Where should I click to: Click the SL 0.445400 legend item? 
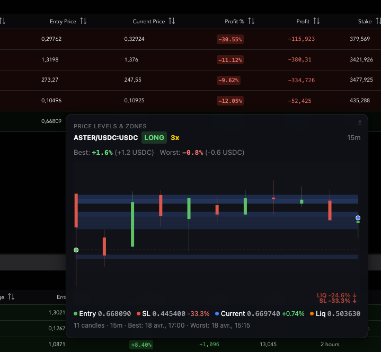[x=173, y=314]
